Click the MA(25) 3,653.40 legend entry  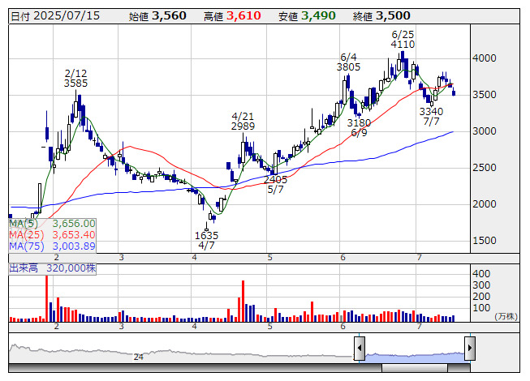tap(53, 235)
